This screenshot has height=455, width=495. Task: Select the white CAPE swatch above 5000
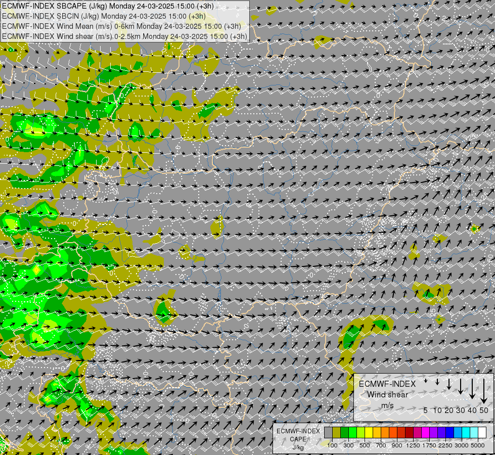(x=482, y=433)
